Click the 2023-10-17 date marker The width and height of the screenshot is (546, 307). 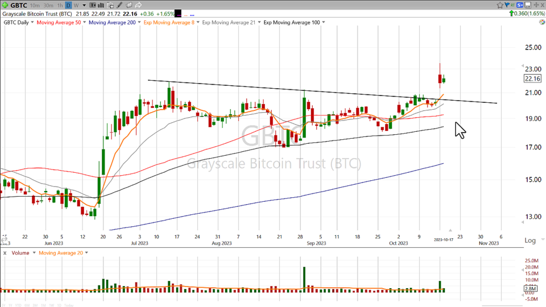tap(443, 239)
